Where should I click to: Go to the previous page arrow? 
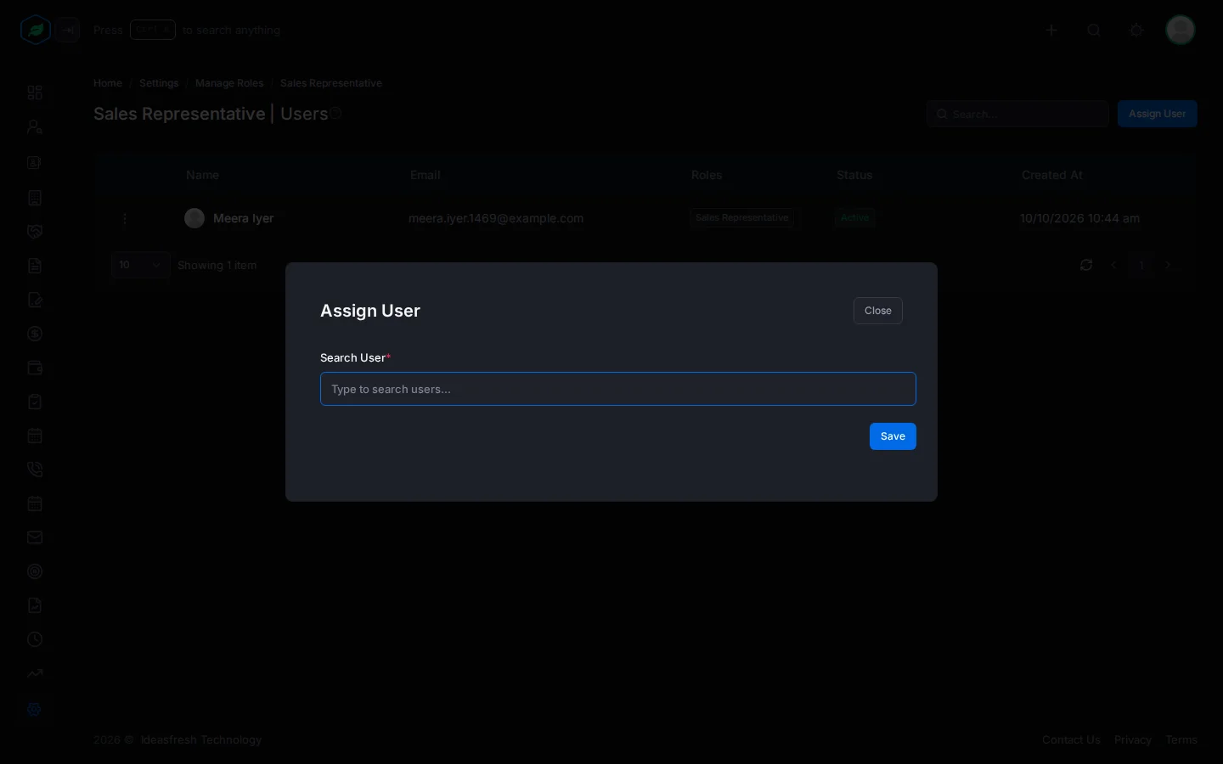(1113, 265)
